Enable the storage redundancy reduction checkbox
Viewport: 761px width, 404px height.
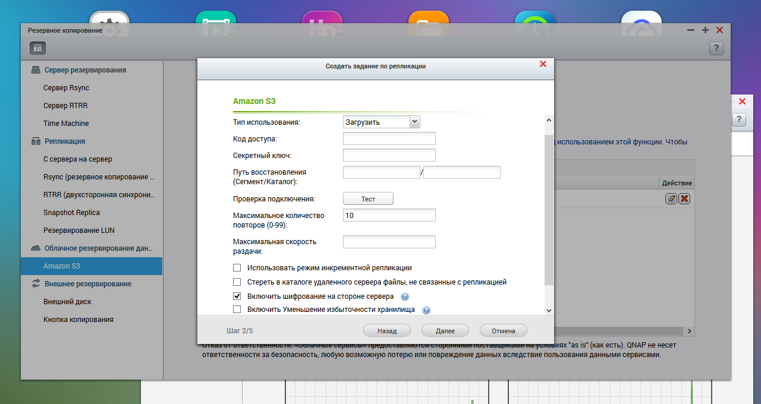click(237, 310)
